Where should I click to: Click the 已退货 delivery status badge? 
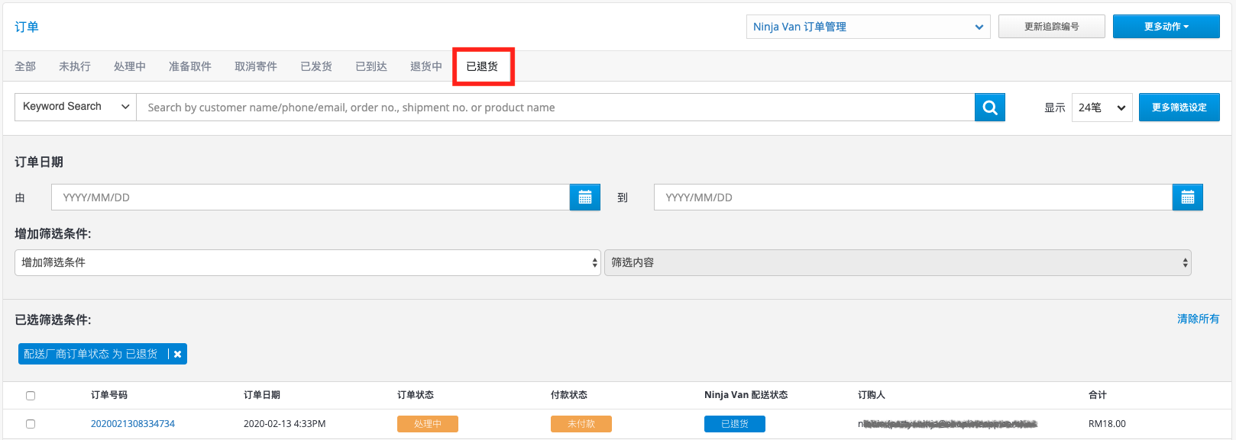click(735, 424)
